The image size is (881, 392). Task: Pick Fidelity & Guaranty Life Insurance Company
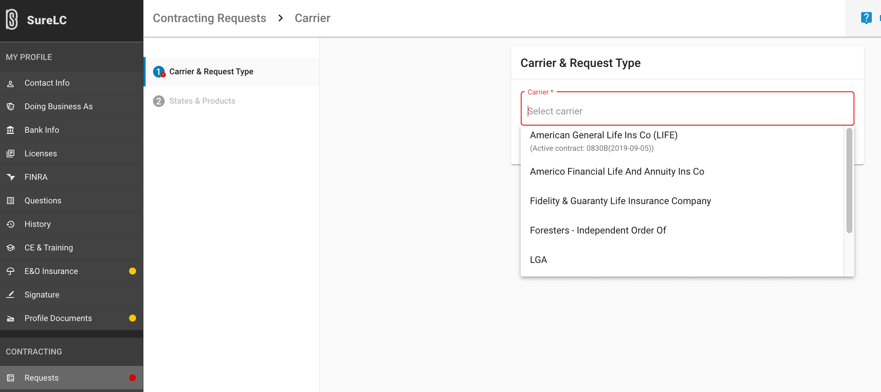pos(620,201)
